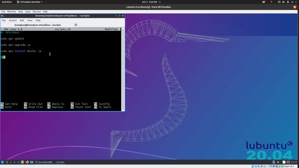Close the VirtualBox window with the orange button
299x168 pixels.
295,7
